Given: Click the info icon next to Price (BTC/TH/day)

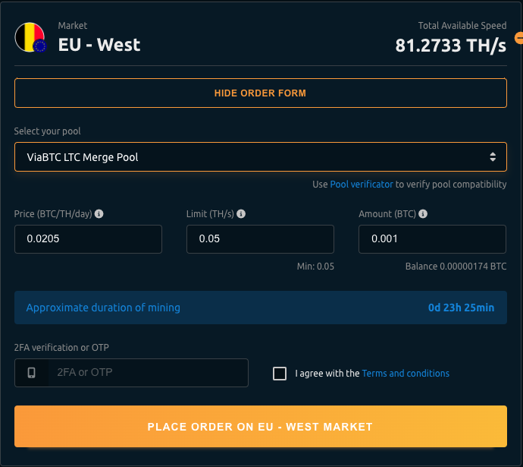Looking at the screenshot, I should click(99, 214).
